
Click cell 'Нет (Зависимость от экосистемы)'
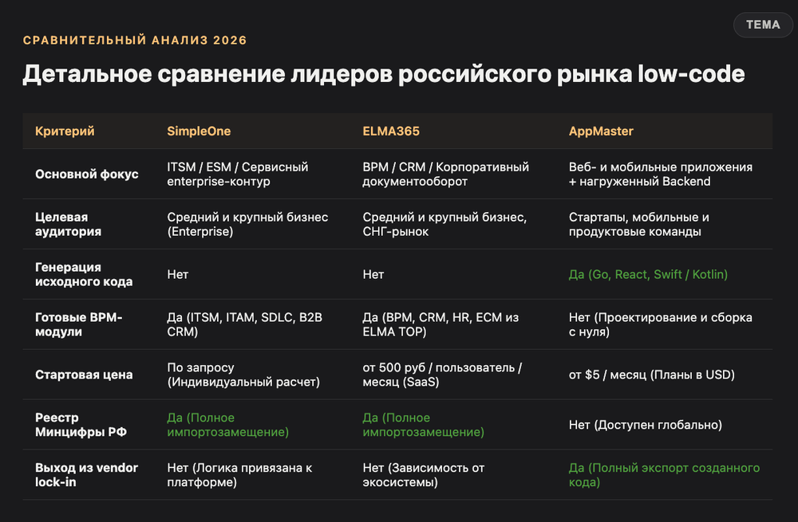[424, 475]
